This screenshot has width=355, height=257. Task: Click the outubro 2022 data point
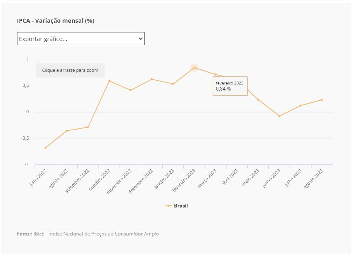point(109,81)
